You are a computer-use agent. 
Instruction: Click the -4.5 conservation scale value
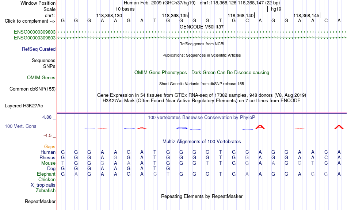click(x=47, y=135)
